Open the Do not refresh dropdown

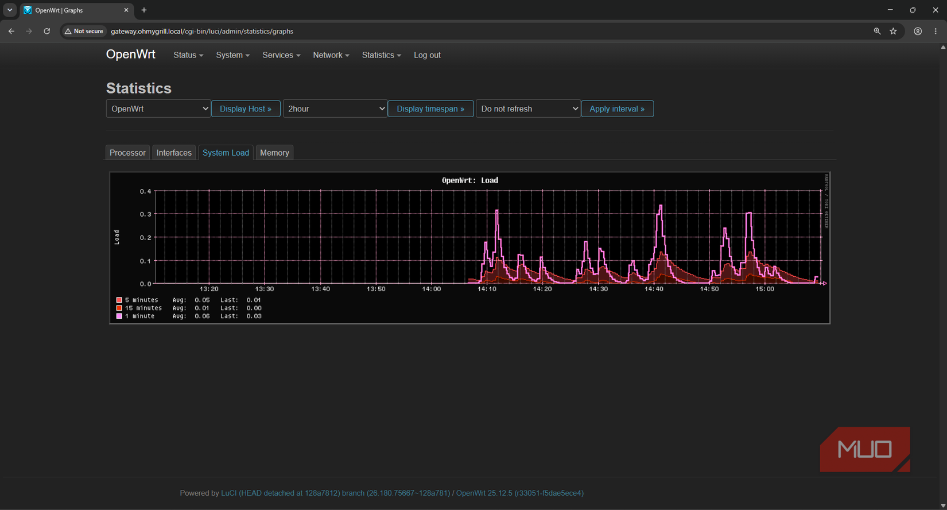click(528, 109)
